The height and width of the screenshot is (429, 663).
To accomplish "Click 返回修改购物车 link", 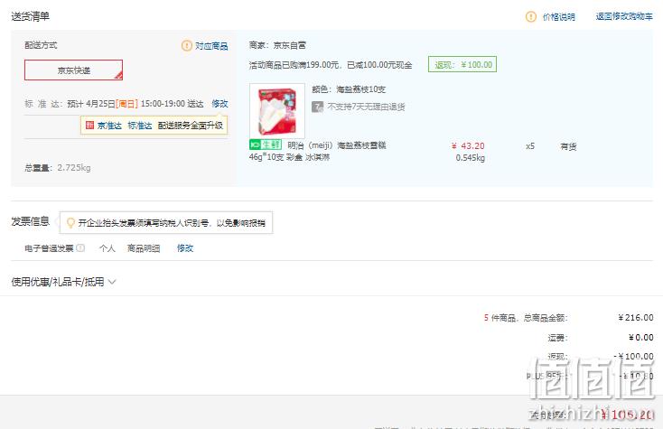I will [x=624, y=16].
